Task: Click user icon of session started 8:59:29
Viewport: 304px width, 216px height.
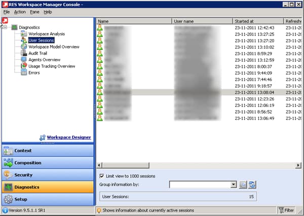Action: click(x=100, y=53)
